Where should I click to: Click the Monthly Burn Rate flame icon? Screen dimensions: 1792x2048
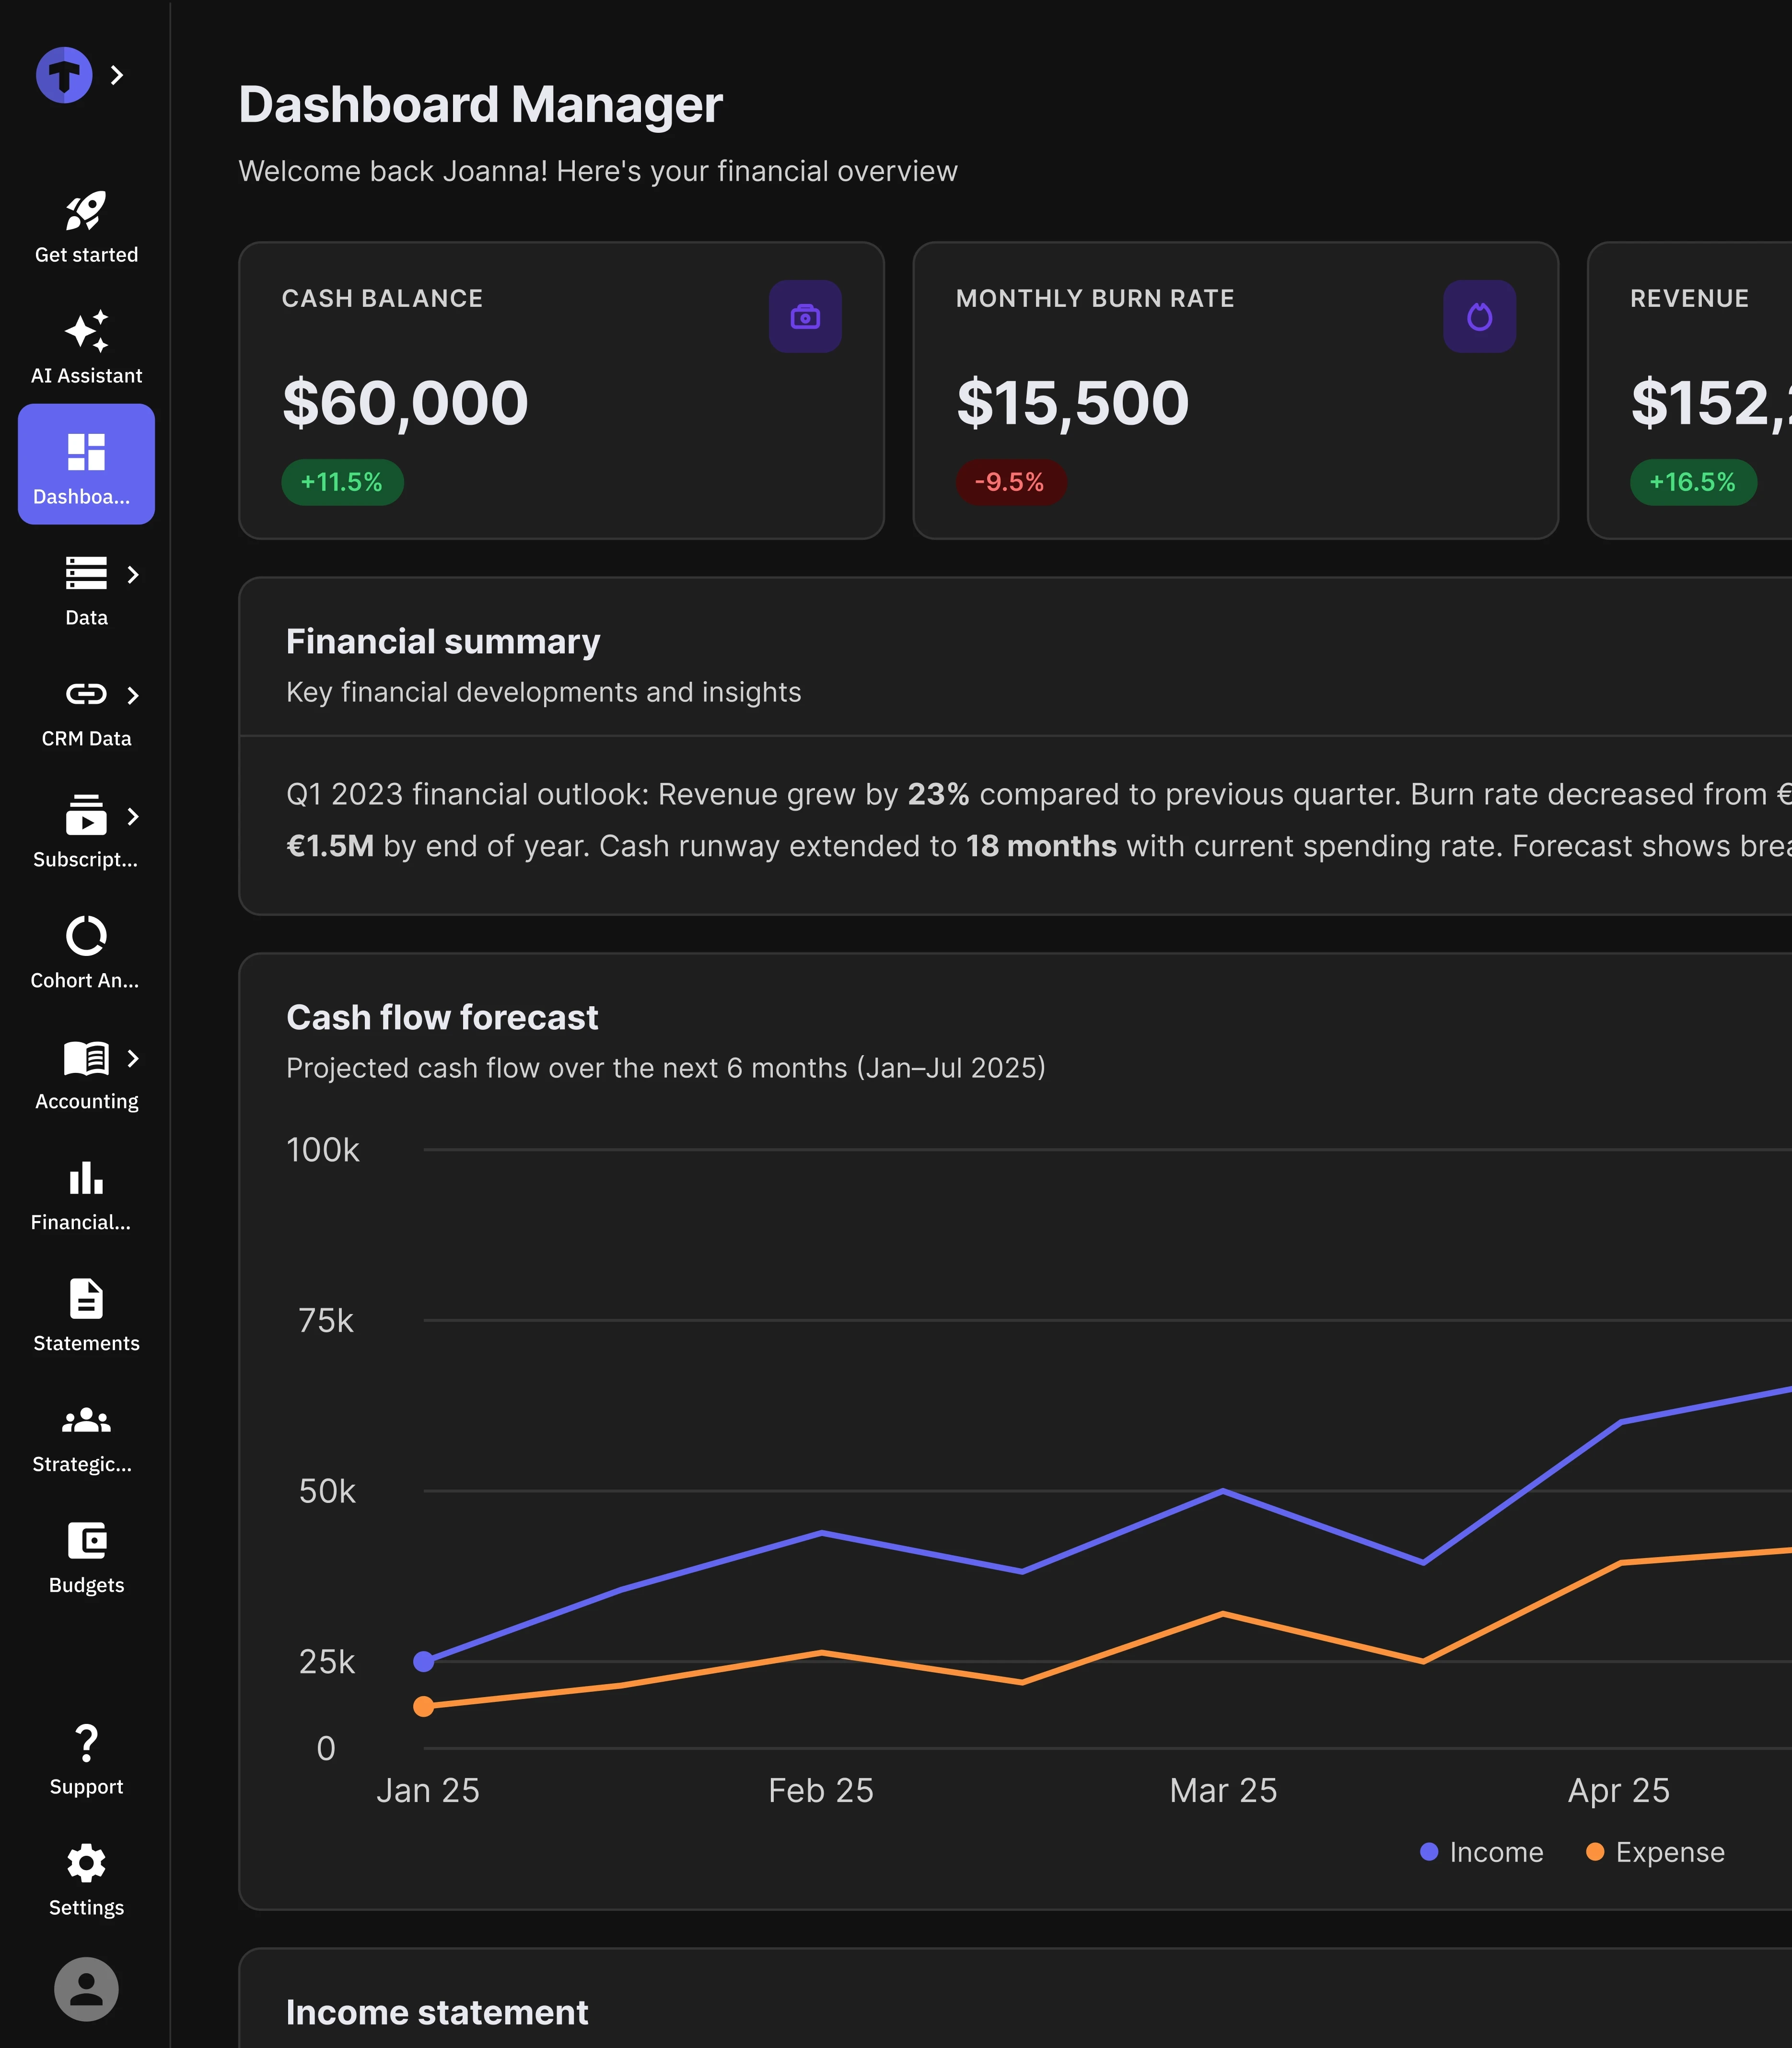tap(1479, 317)
